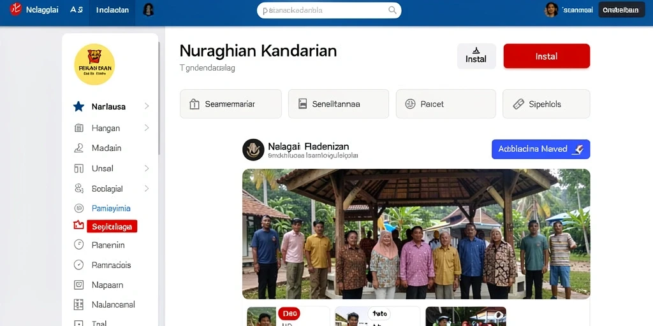
Task: Click the Ramnaciois check circle icon
Action: tap(78, 264)
